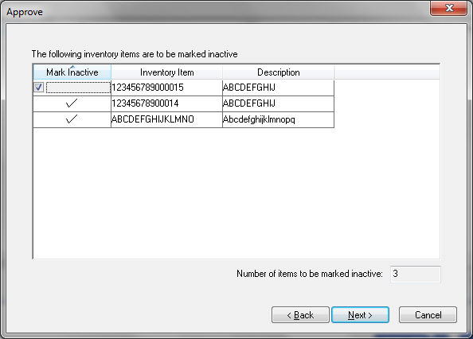Select inventory item cell 12345678900014

pos(166,103)
